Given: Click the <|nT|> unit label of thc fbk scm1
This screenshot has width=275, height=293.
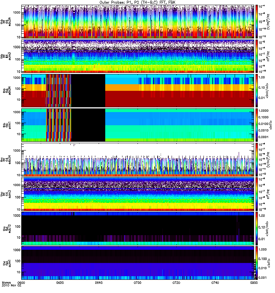Looking at the screenshot, I should pyautogui.click(x=270, y=263).
